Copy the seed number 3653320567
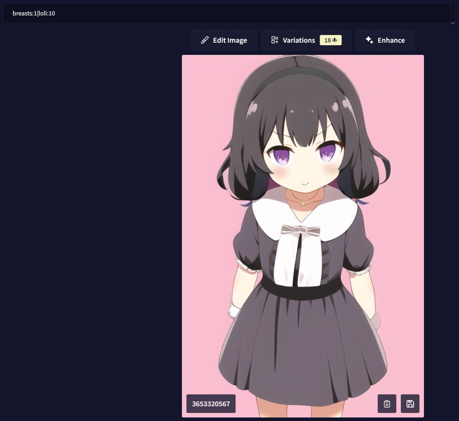 (211, 404)
